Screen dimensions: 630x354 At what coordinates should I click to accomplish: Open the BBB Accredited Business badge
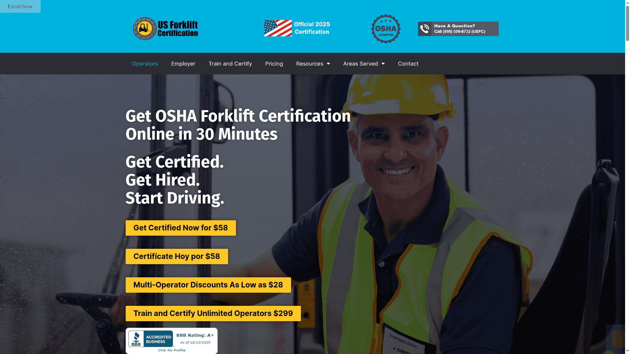click(151, 339)
